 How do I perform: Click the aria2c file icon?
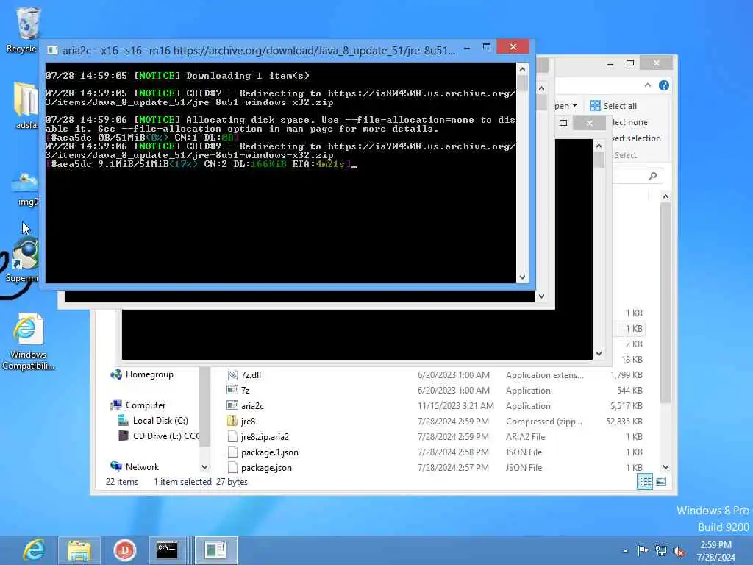coord(232,405)
